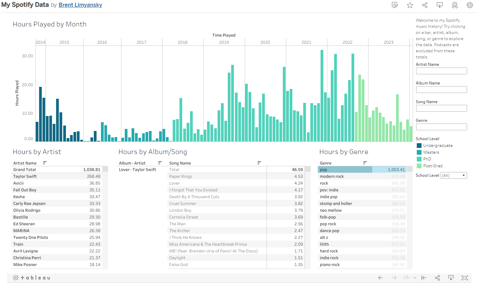Select Carly Rae Jepsen artist row
This screenshot has width=480, height=285.
(x=57, y=204)
